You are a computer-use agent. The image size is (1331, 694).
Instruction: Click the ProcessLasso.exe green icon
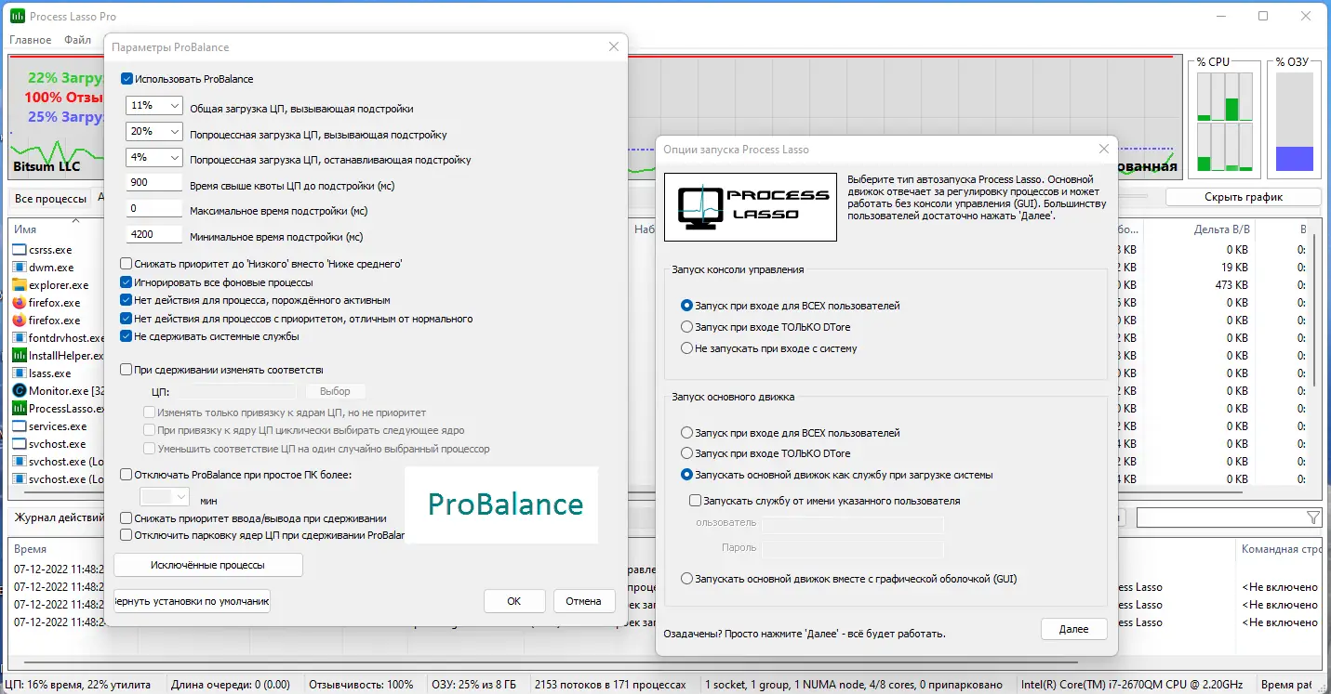(x=20, y=409)
